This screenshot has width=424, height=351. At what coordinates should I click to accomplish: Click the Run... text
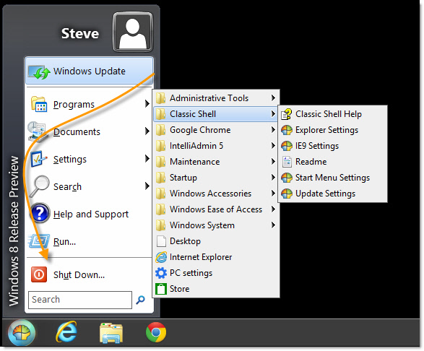64,241
